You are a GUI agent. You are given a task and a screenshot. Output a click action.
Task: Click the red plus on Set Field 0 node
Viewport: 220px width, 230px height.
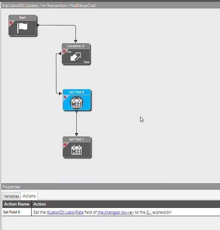[x=65, y=97]
